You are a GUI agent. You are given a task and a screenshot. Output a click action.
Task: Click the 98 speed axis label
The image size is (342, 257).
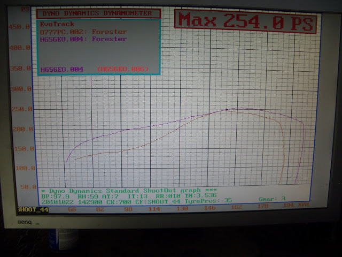pyautogui.click(x=128, y=209)
